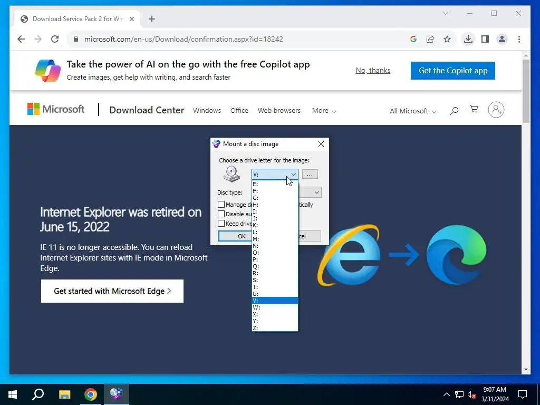Click the muted volume tray icon
The height and width of the screenshot is (405, 540).
click(x=471, y=394)
